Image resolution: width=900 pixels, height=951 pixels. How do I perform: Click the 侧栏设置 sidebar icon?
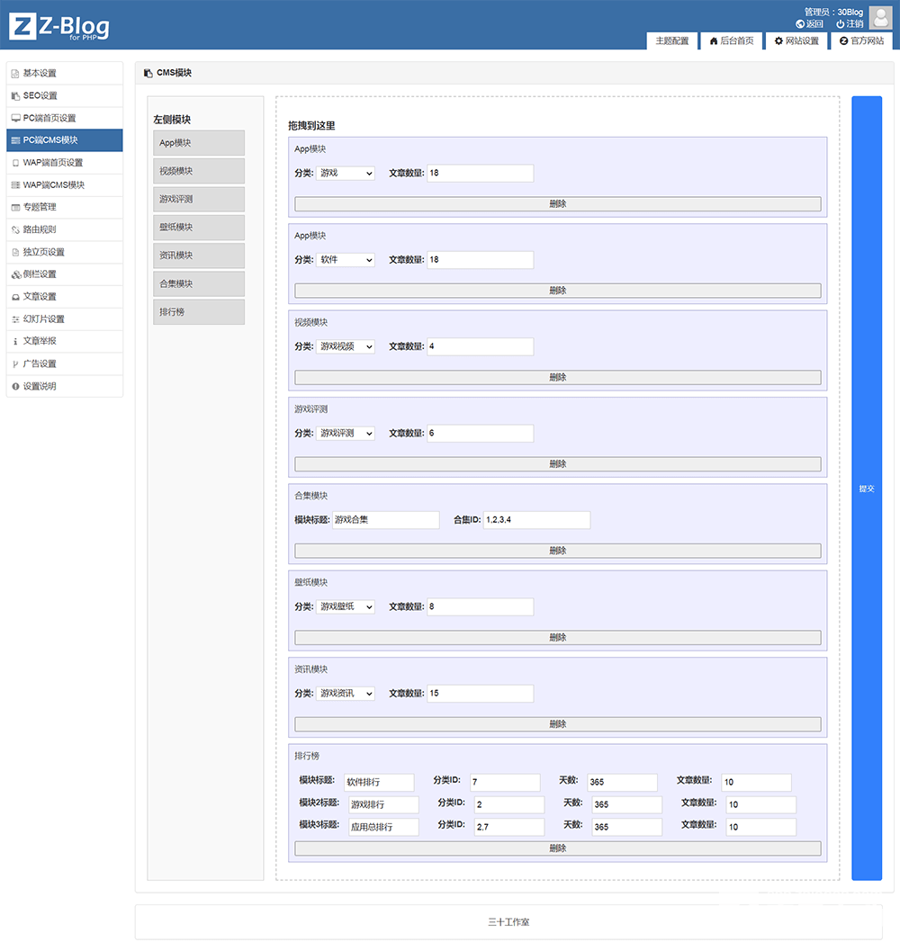click(x=16, y=274)
